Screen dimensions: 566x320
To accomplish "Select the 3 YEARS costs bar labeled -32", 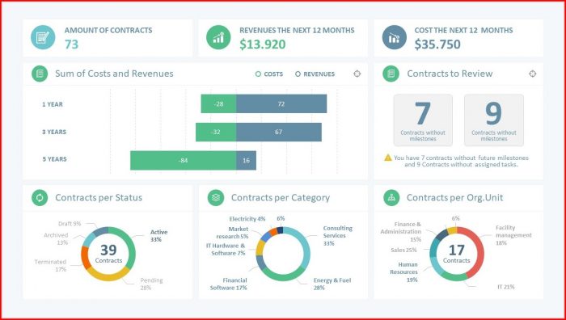I will click(x=216, y=132).
